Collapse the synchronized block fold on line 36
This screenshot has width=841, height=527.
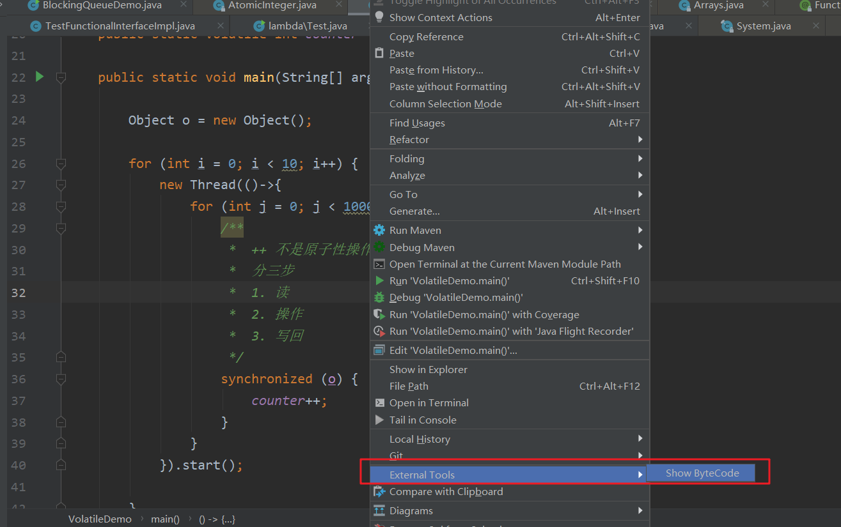[61, 379]
